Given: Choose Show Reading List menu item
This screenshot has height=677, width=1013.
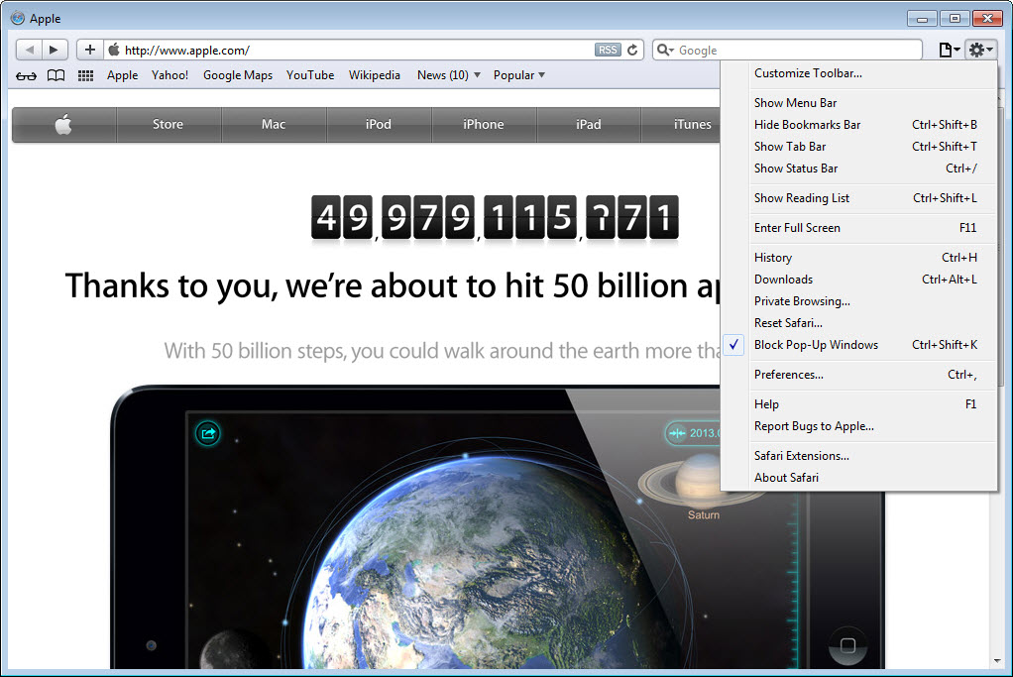Looking at the screenshot, I should pos(858,198).
